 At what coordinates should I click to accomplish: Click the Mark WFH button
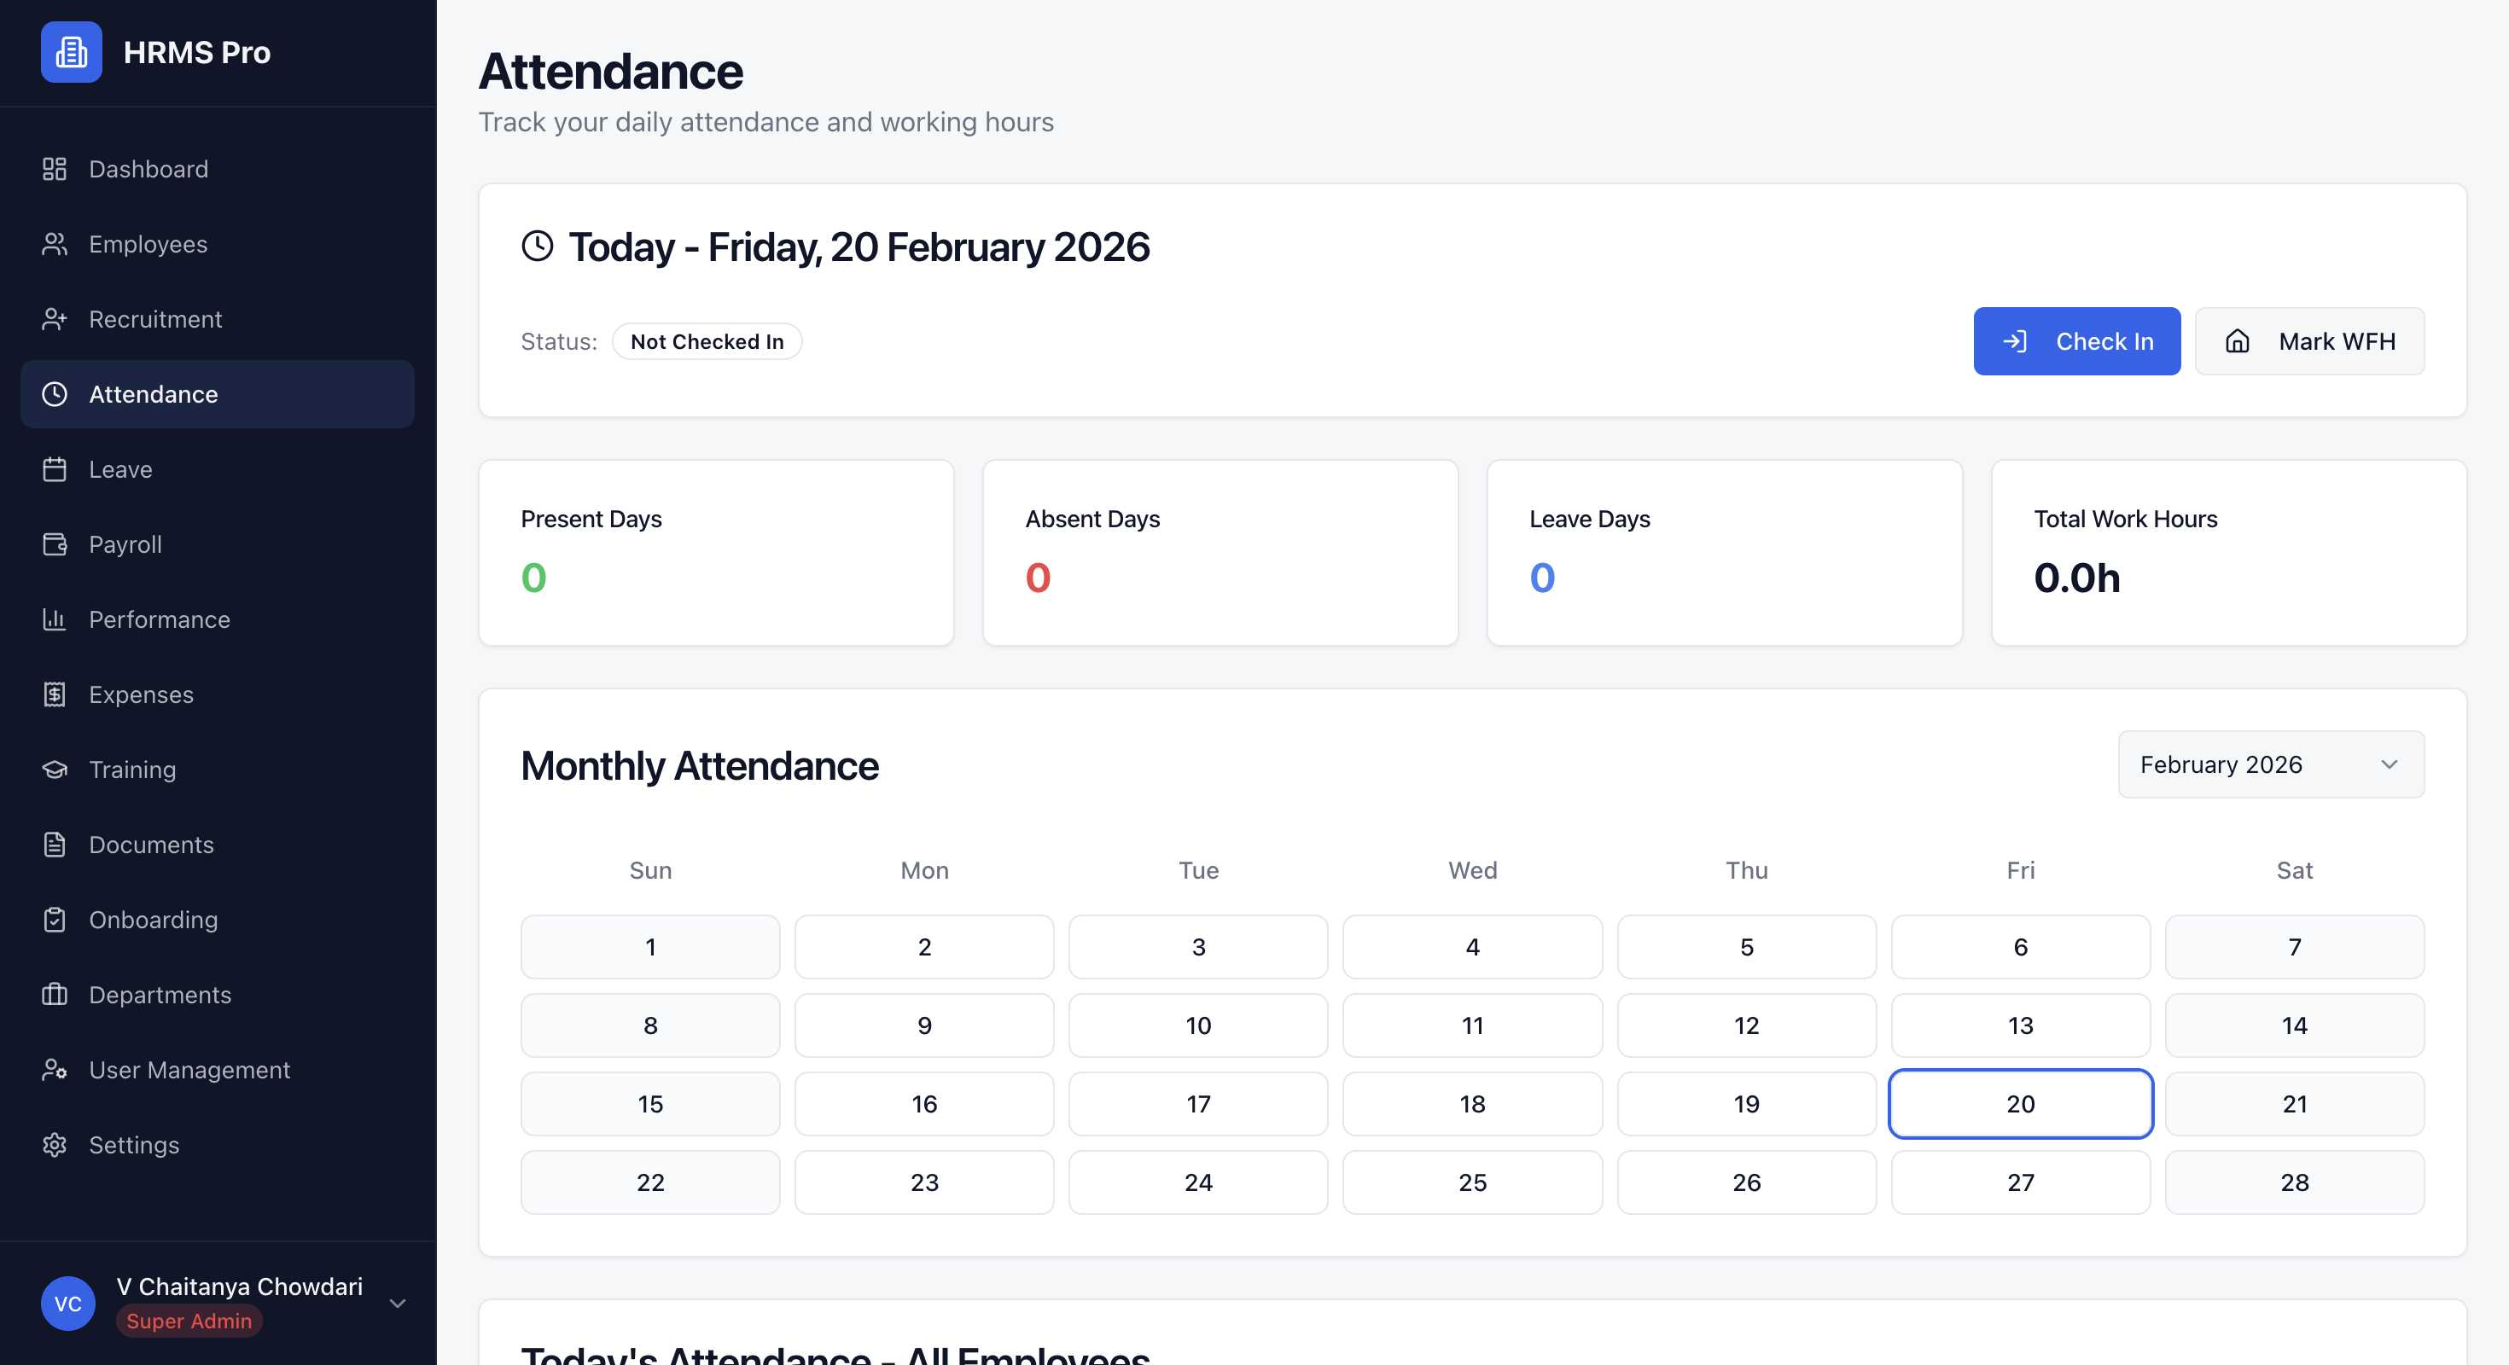(2309, 340)
